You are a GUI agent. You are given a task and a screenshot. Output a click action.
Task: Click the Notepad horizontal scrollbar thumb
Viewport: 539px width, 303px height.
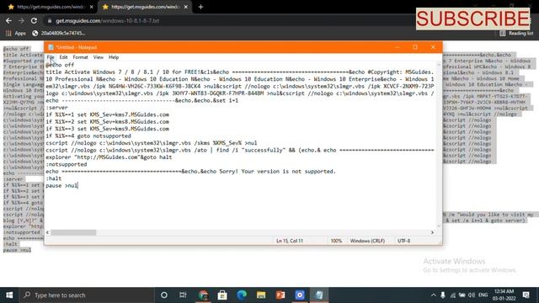[x=73, y=232]
